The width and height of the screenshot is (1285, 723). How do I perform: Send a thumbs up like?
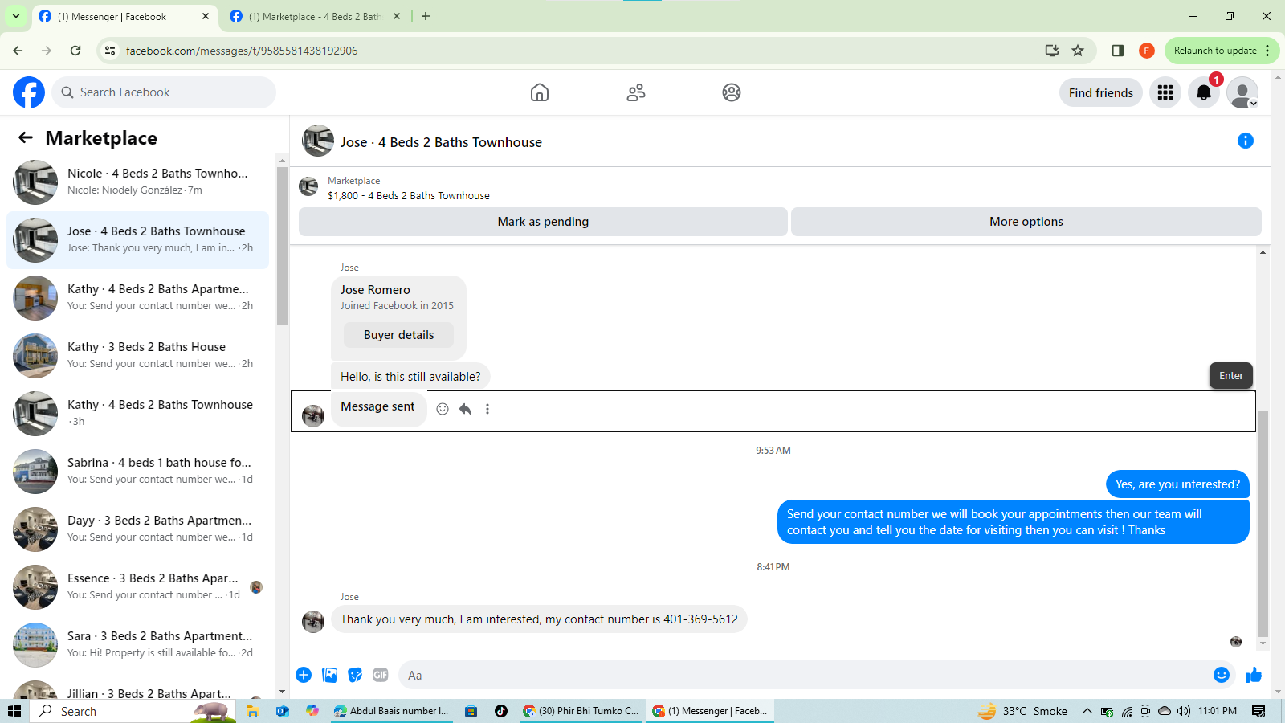1254,675
